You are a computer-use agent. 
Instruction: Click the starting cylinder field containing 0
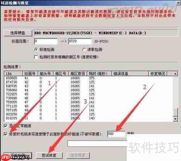pos(46,41)
